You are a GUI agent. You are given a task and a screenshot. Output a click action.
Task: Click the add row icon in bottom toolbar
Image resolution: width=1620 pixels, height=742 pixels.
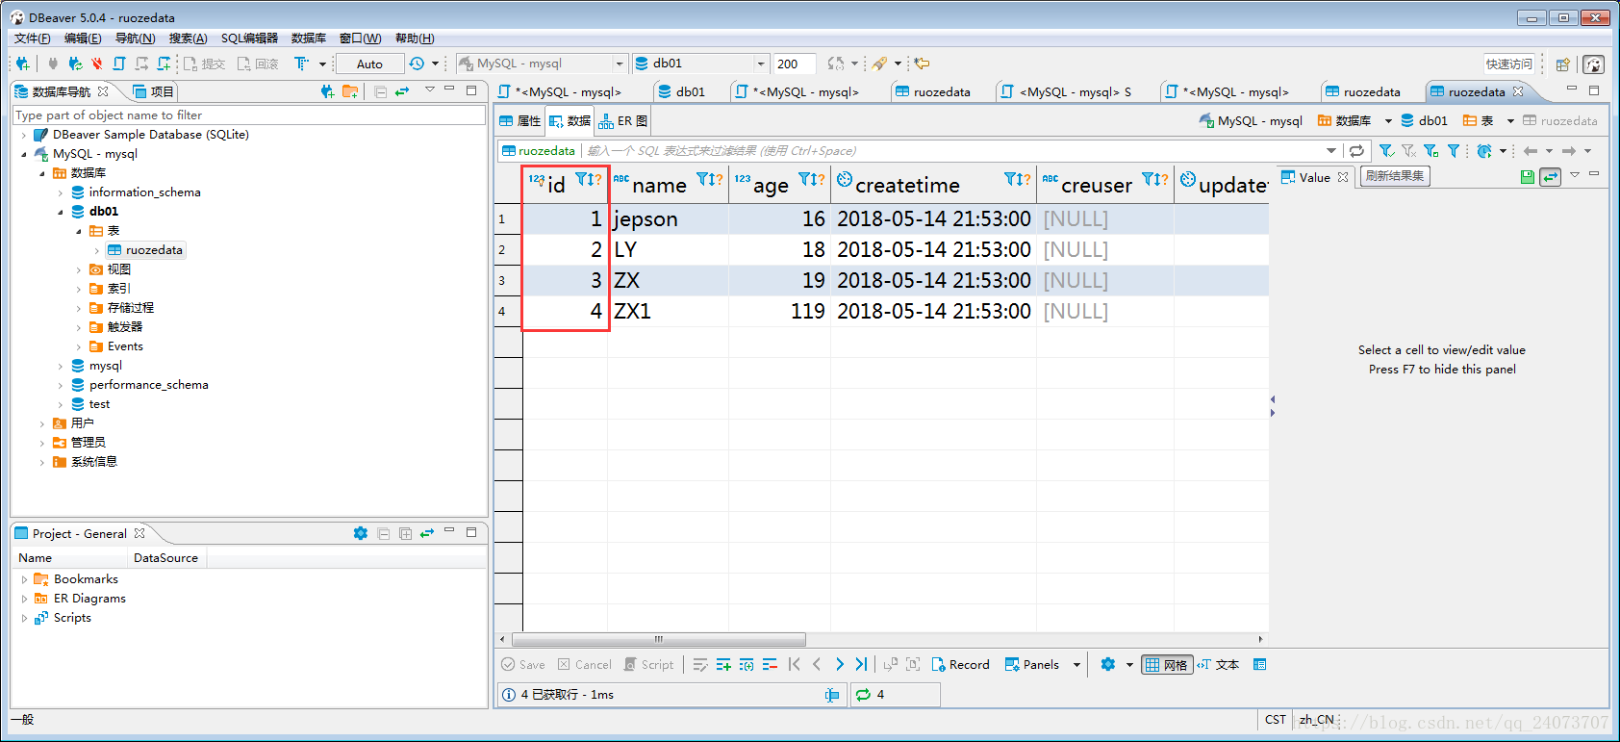coord(723,665)
